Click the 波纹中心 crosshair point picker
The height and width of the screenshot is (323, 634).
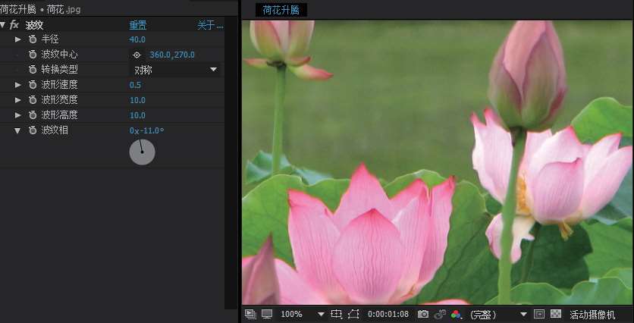[137, 55]
